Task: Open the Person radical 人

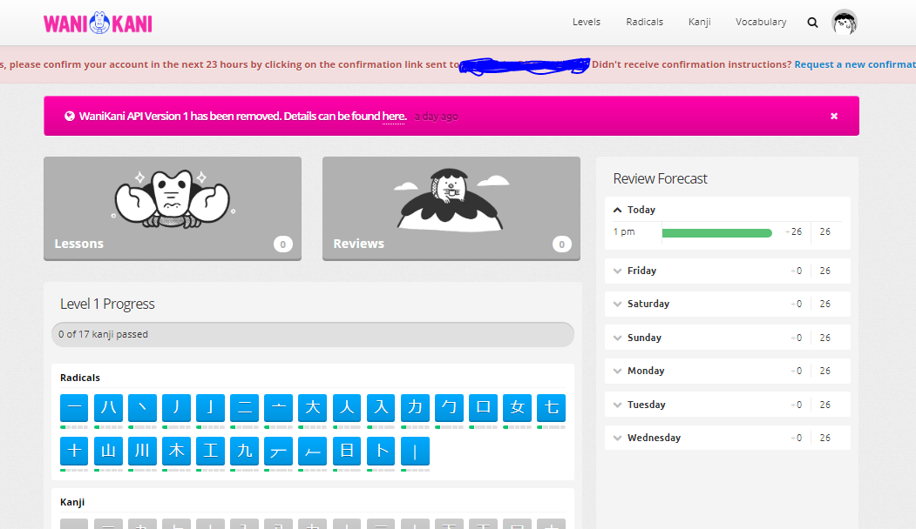Action: 347,408
